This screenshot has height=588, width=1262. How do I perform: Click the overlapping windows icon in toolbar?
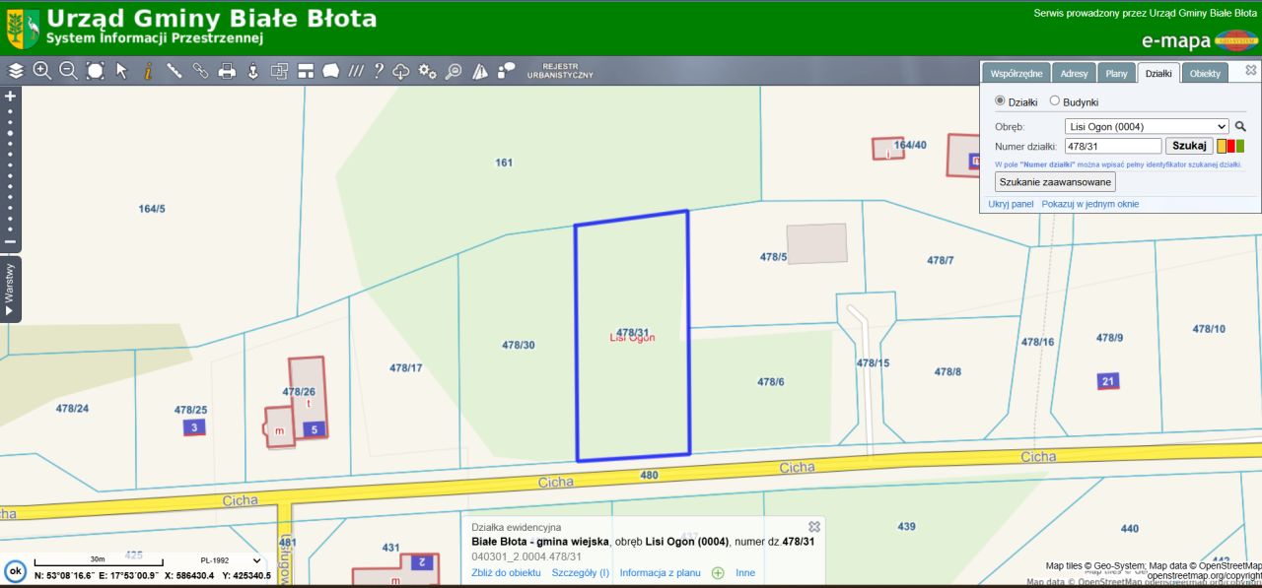click(x=279, y=71)
